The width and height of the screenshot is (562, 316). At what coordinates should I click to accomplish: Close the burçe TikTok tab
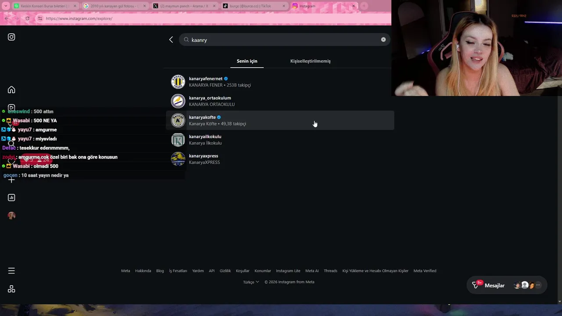(x=284, y=6)
